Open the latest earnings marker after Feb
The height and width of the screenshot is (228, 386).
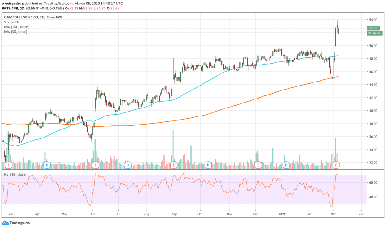coord(336,165)
